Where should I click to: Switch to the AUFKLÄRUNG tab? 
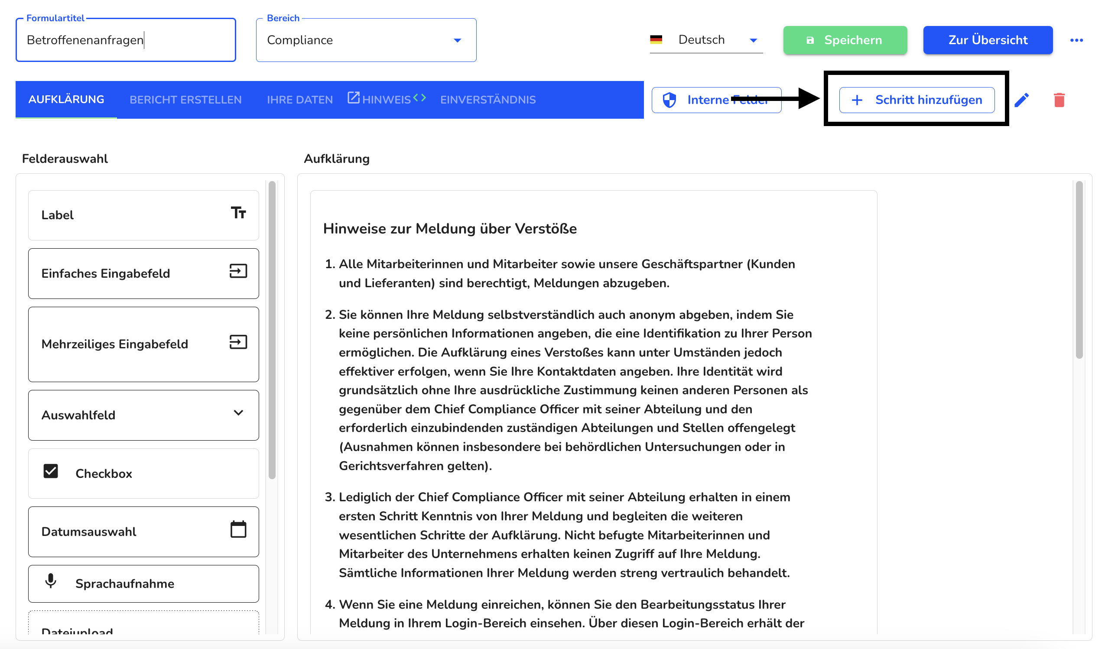(x=66, y=100)
